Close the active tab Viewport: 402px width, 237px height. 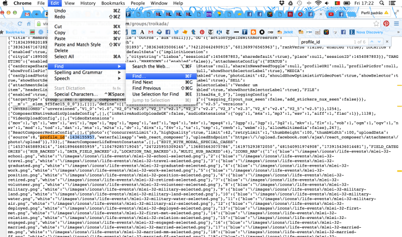tap(321, 14)
